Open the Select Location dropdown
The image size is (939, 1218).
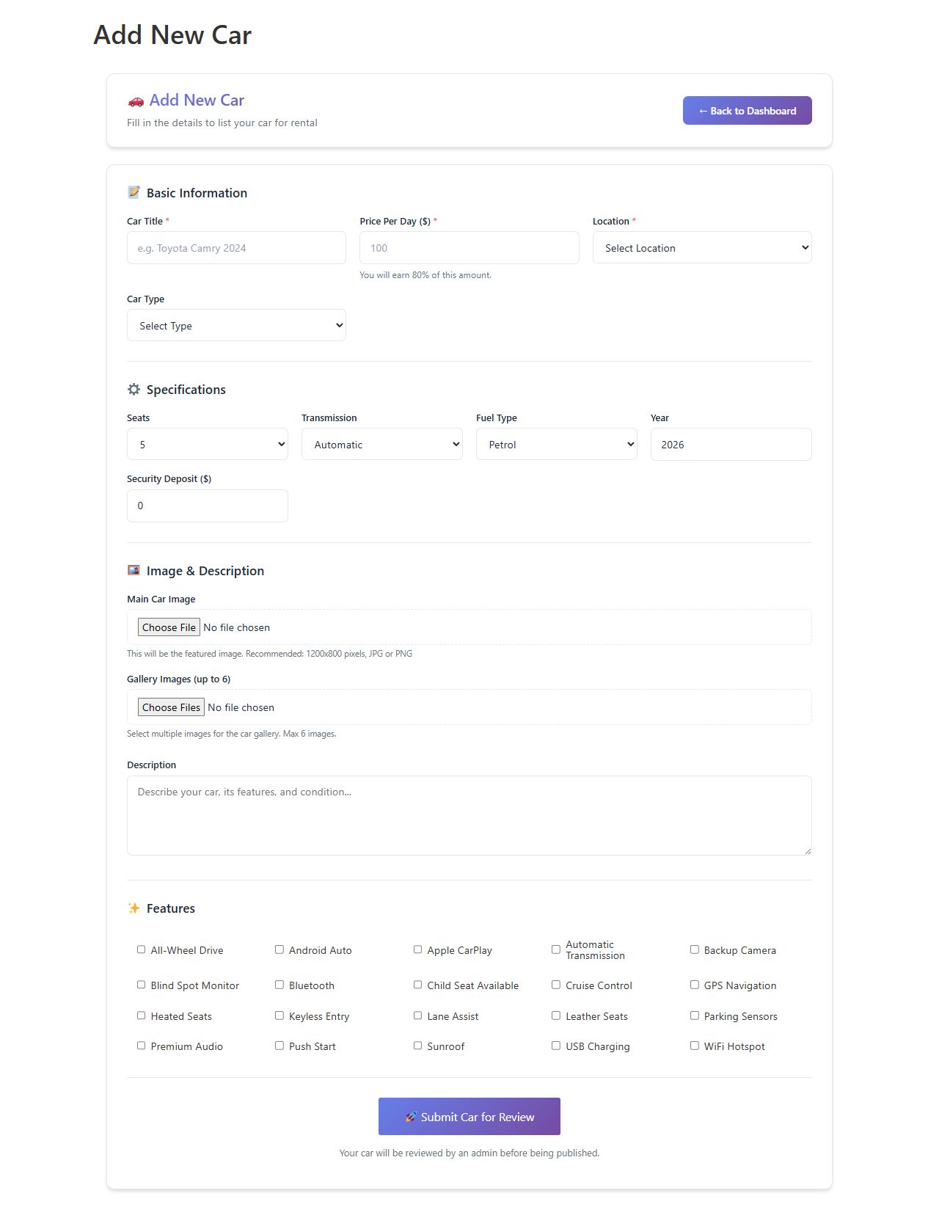(x=702, y=248)
